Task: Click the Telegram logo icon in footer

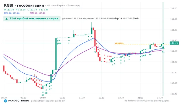Action: [x=5, y=101]
